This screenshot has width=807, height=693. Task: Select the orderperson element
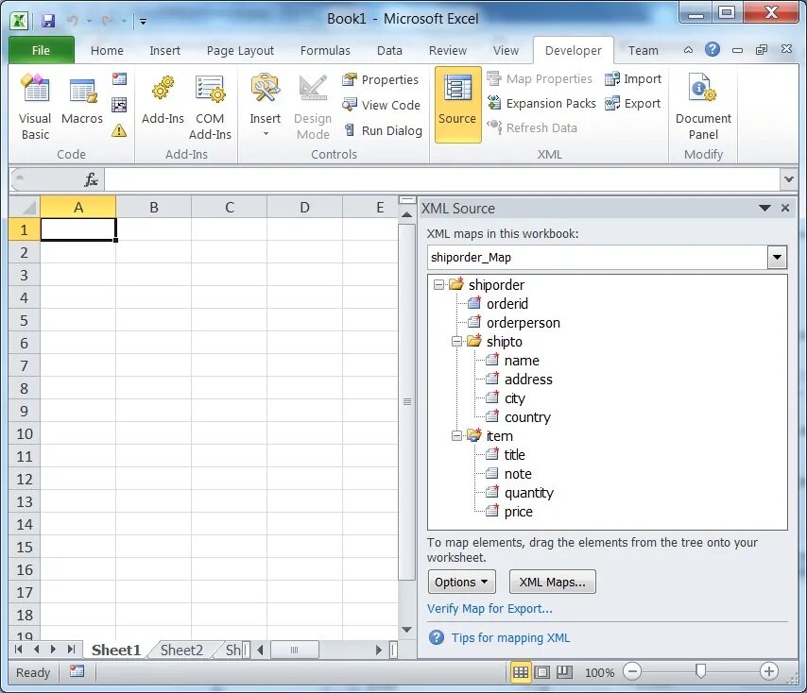[x=523, y=323]
